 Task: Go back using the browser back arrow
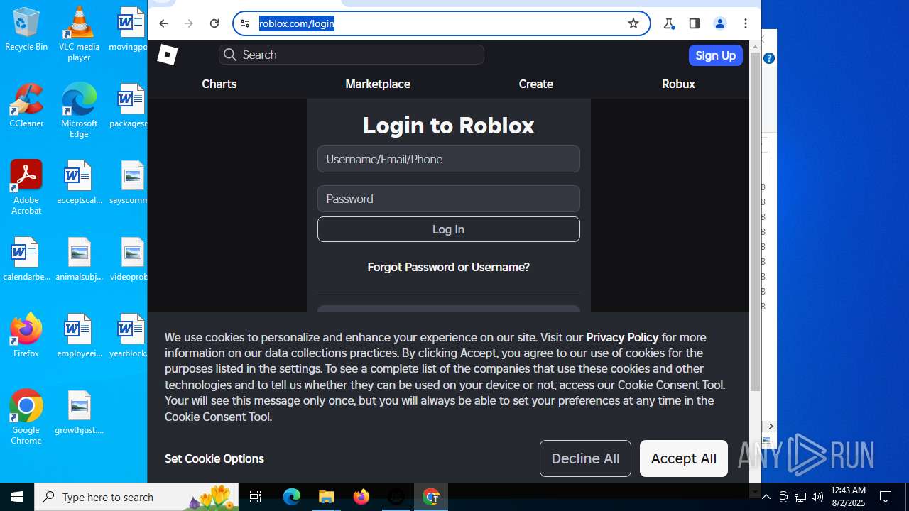click(163, 23)
